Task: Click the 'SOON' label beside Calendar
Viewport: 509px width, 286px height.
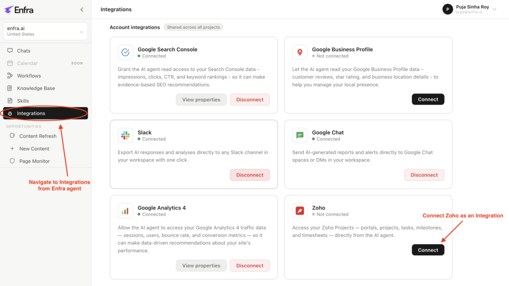Action: pos(77,63)
